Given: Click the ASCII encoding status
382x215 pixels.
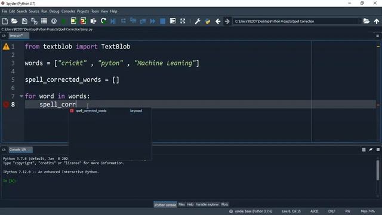Looking at the screenshot, I should coord(315,211).
